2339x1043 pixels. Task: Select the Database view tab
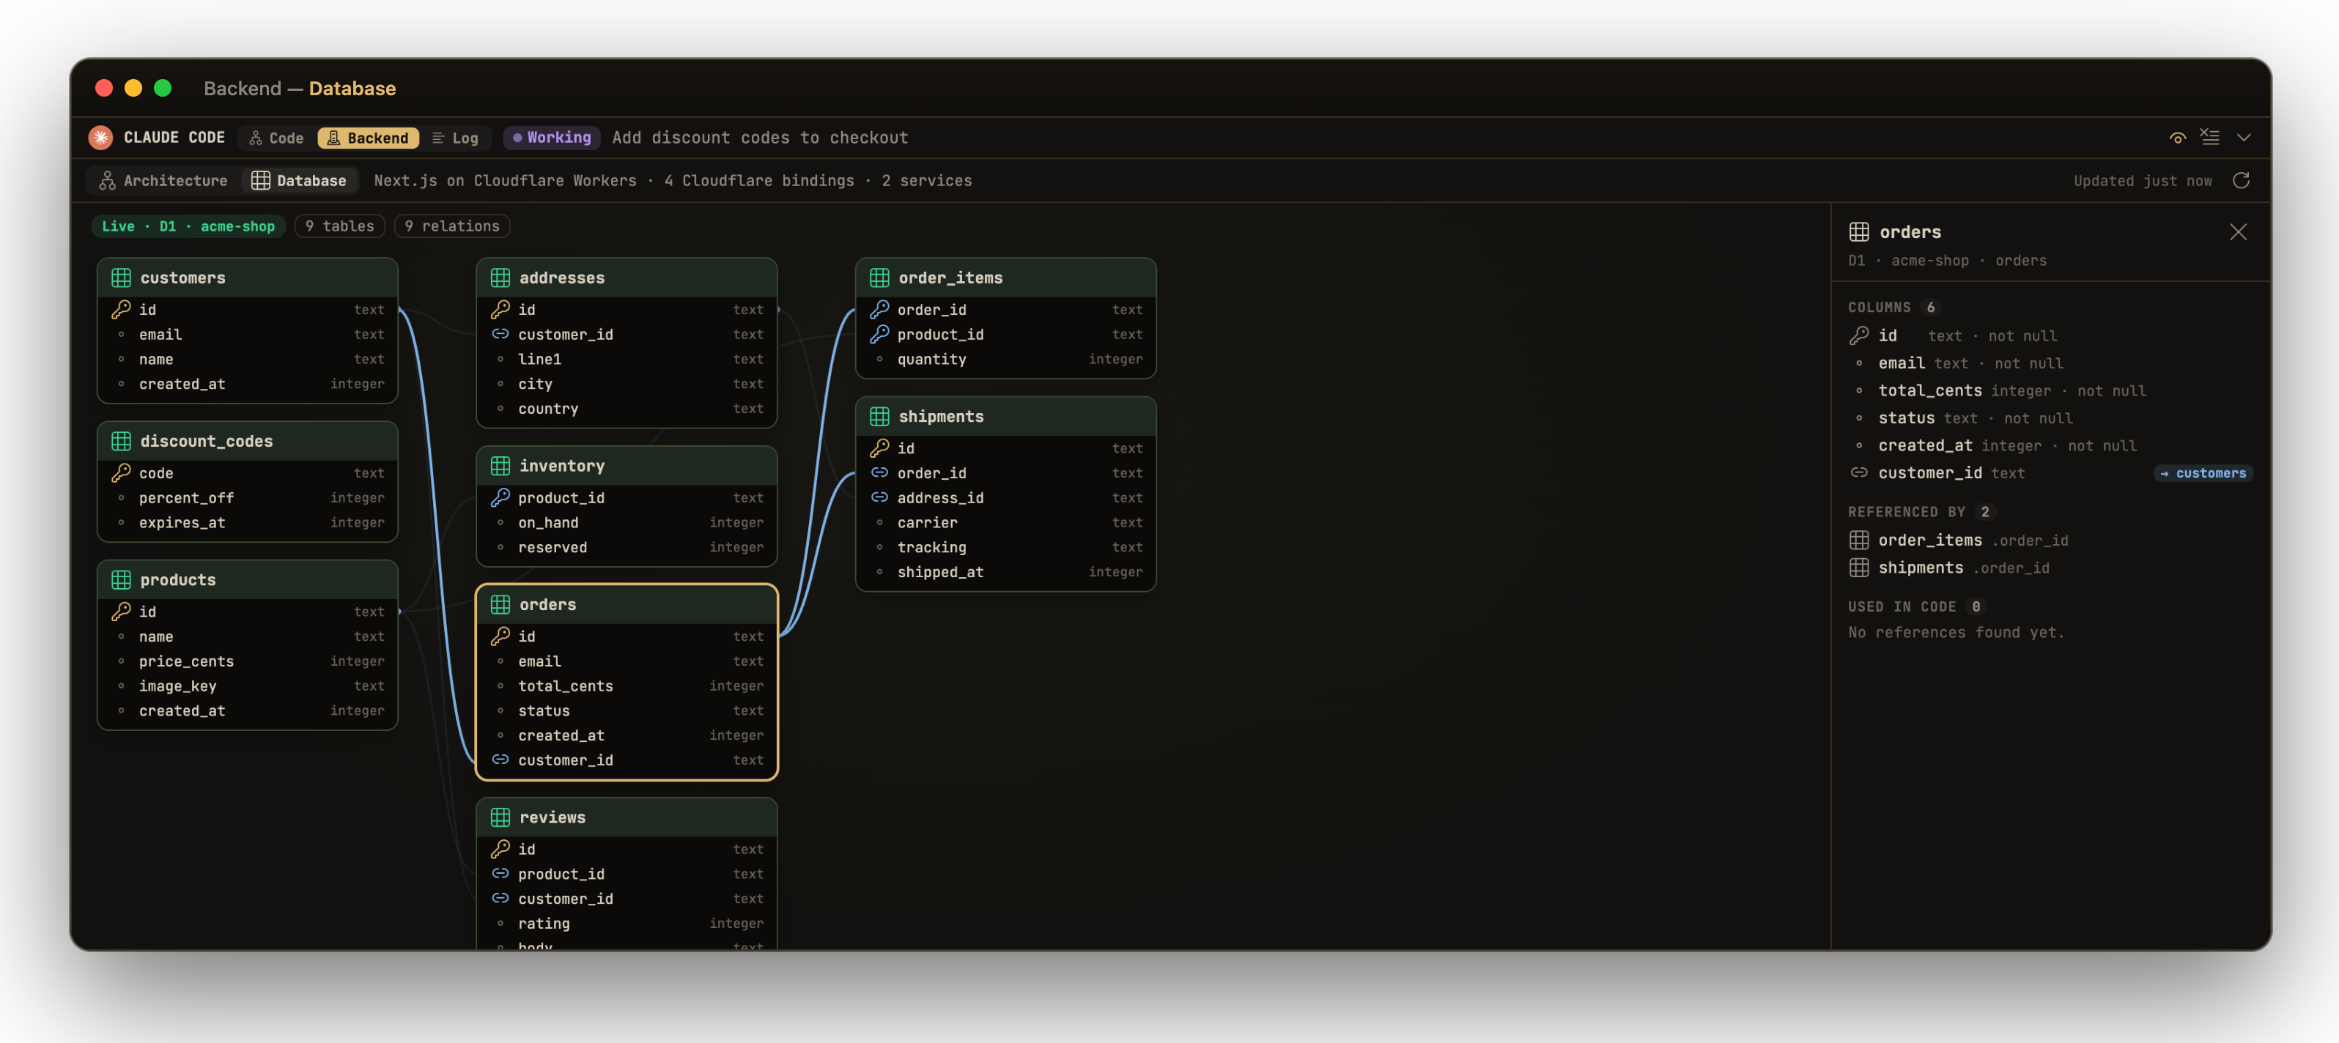[299, 181]
